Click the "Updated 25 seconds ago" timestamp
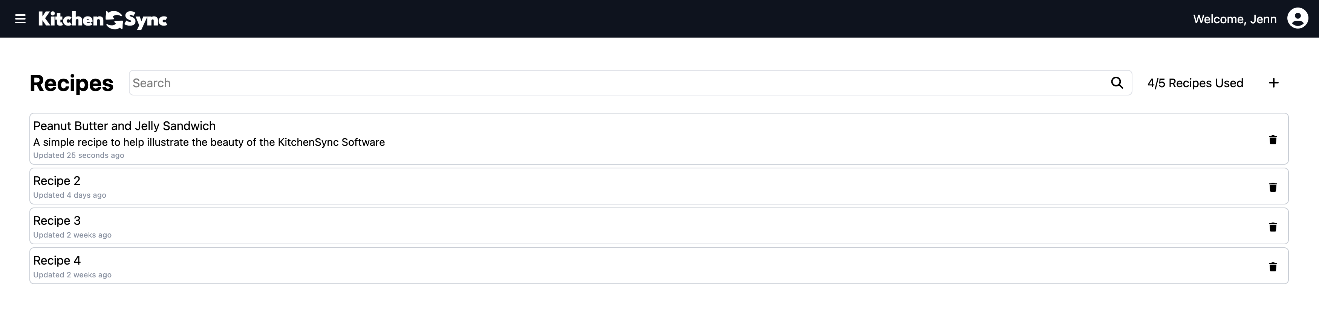 (x=79, y=155)
